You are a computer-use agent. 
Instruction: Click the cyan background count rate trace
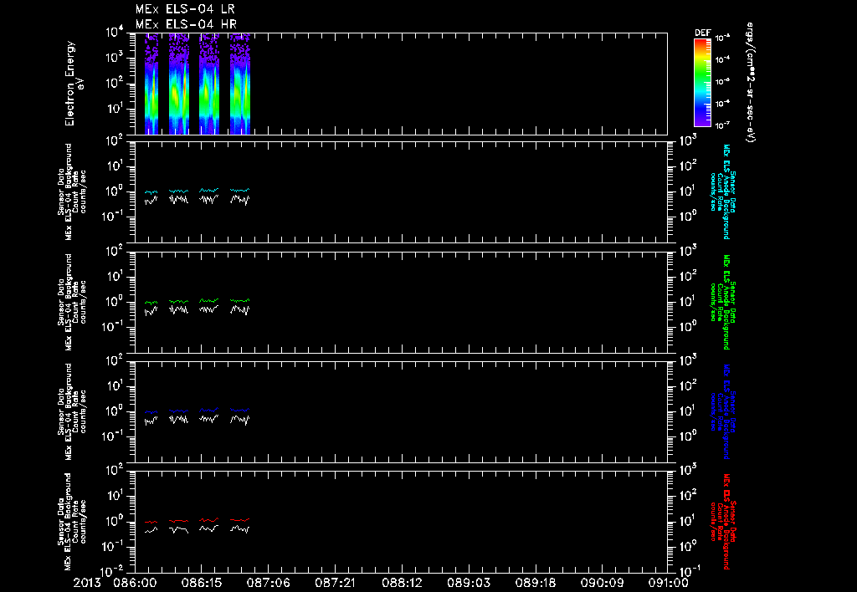[198, 191]
